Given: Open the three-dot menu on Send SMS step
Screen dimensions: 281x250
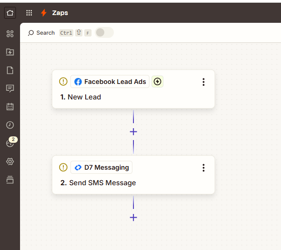Looking at the screenshot, I should point(204,167).
